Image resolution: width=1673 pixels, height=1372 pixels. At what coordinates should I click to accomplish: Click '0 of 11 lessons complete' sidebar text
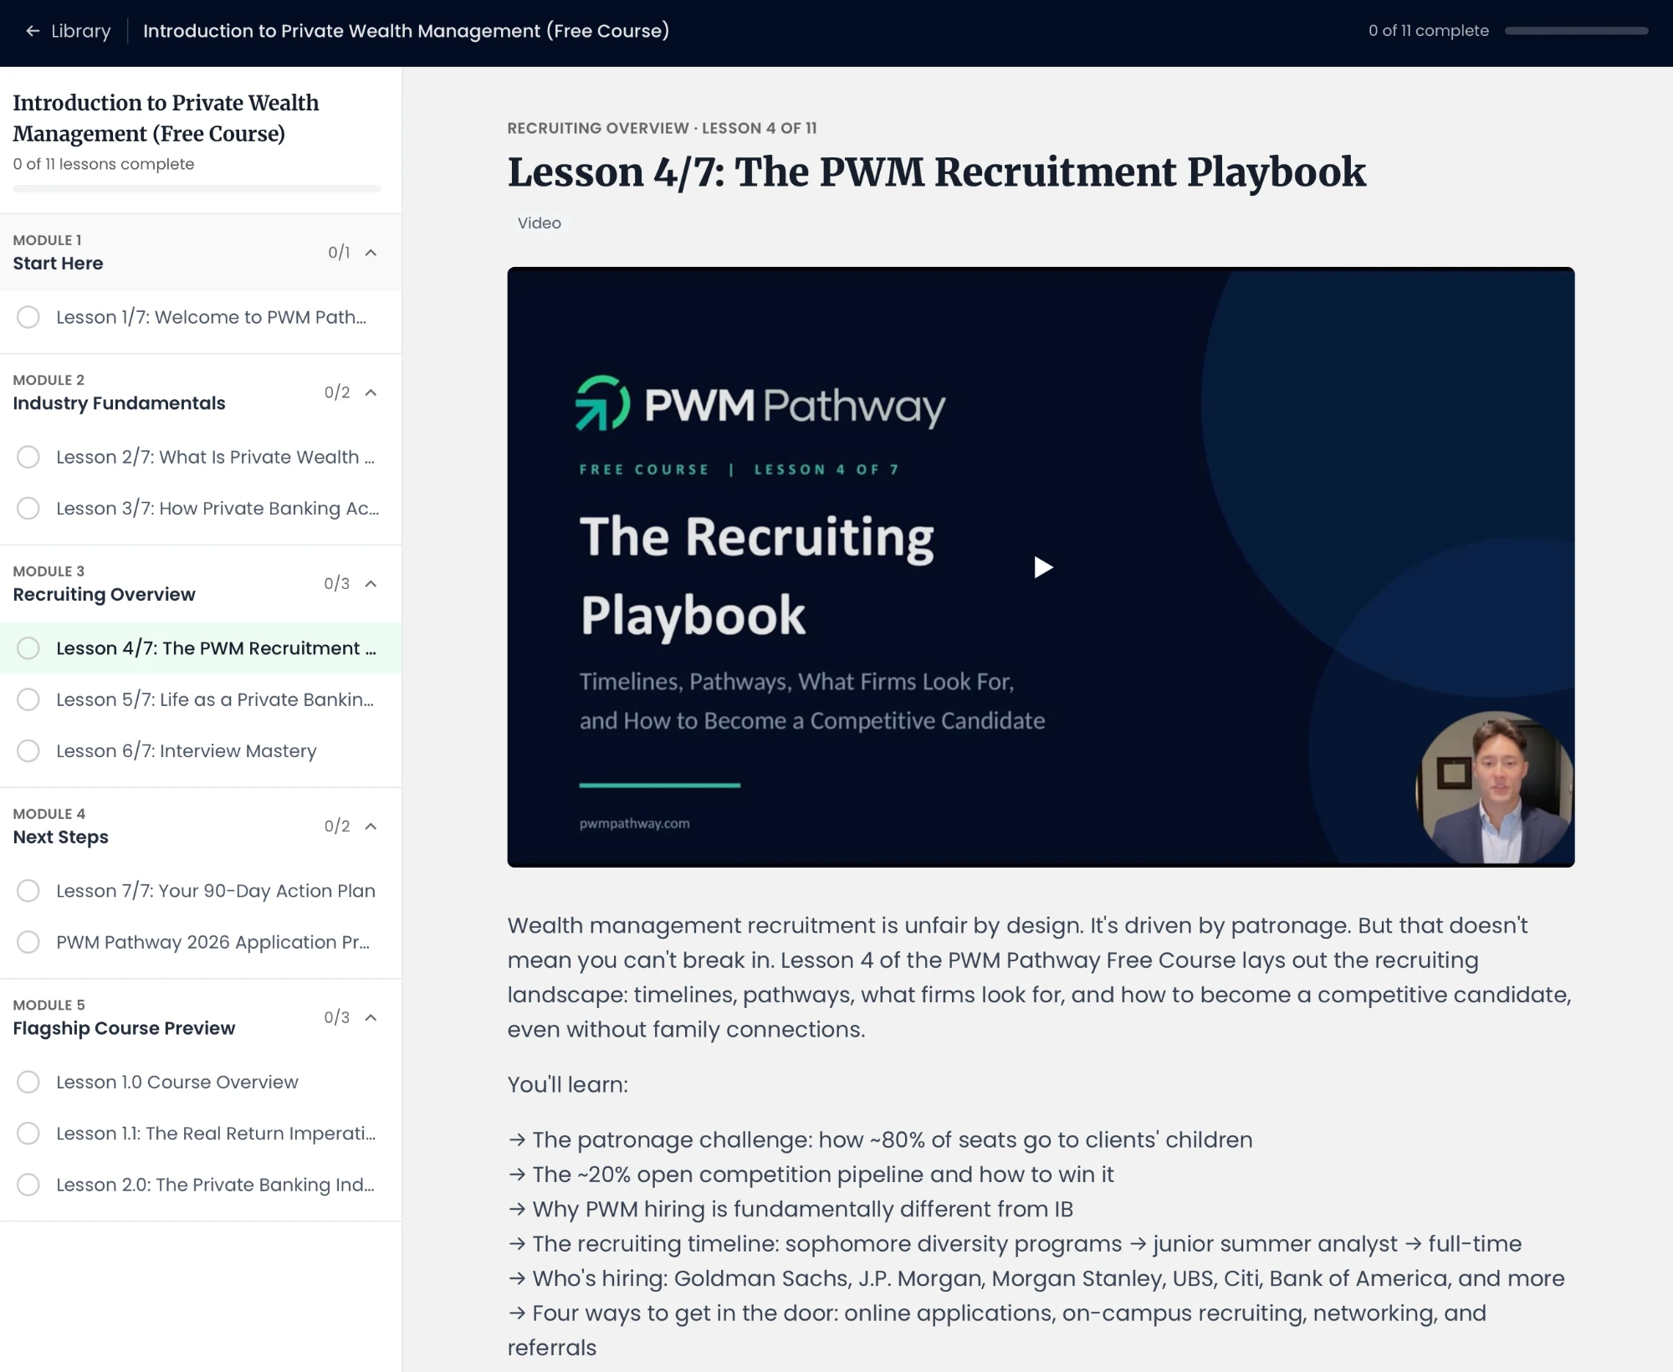click(104, 164)
